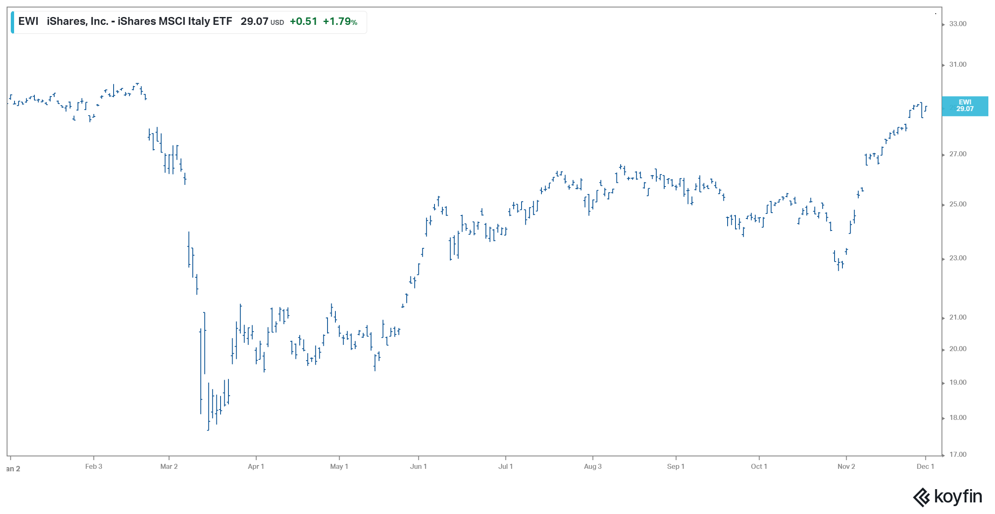
Task: Click the Sep 1 date label
Action: pyautogui.click(x=676, y=467)
